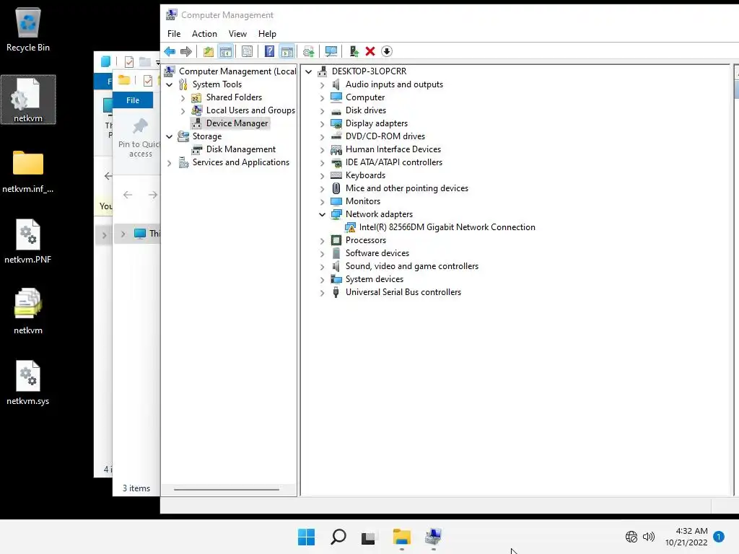Select the netkvm.sys file on desktop
Screen dimensions: 739x554
click(28, 383)
